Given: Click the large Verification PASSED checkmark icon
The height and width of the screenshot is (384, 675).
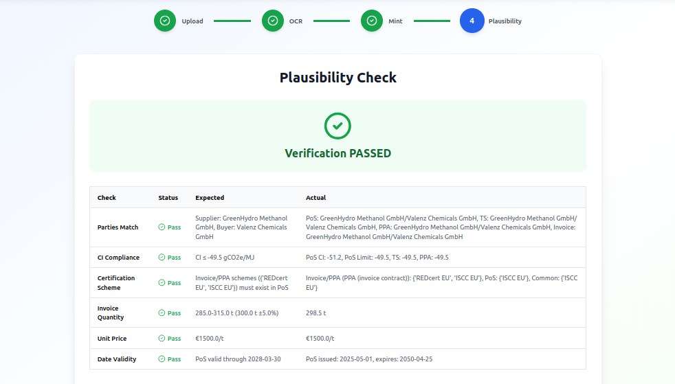Looking at the screenshot, I should [337, 126].
